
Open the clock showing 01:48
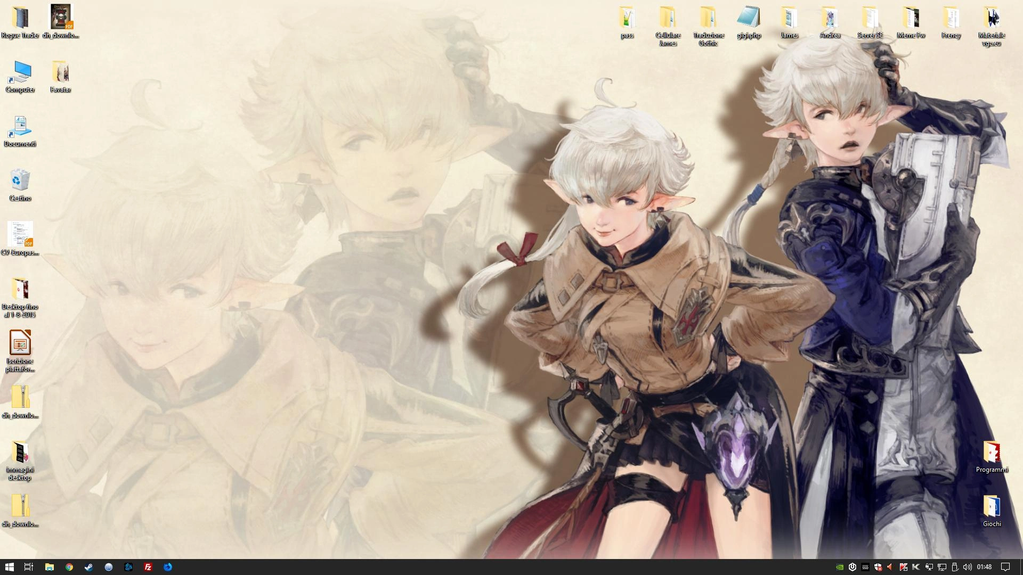[984, 567]
